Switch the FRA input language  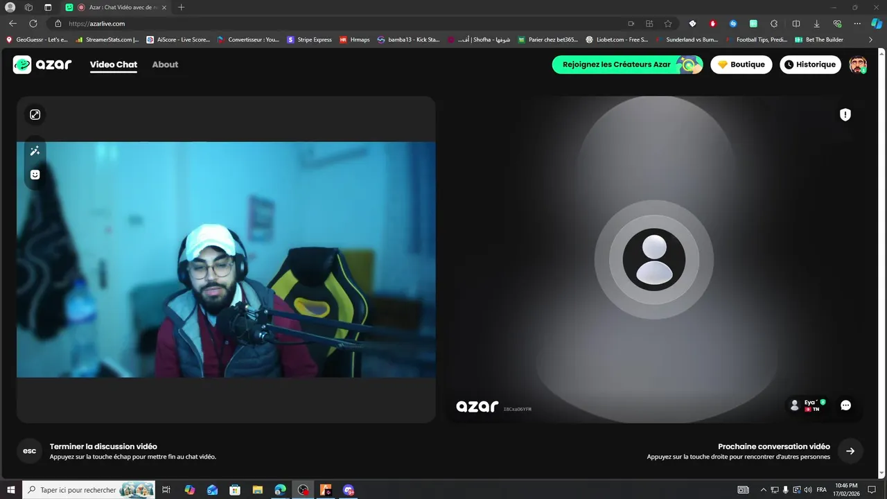822,490
